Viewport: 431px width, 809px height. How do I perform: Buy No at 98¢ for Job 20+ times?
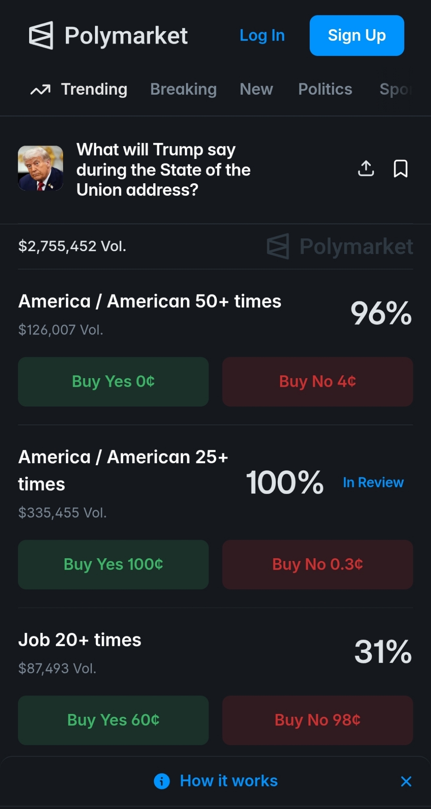(317, 720)
